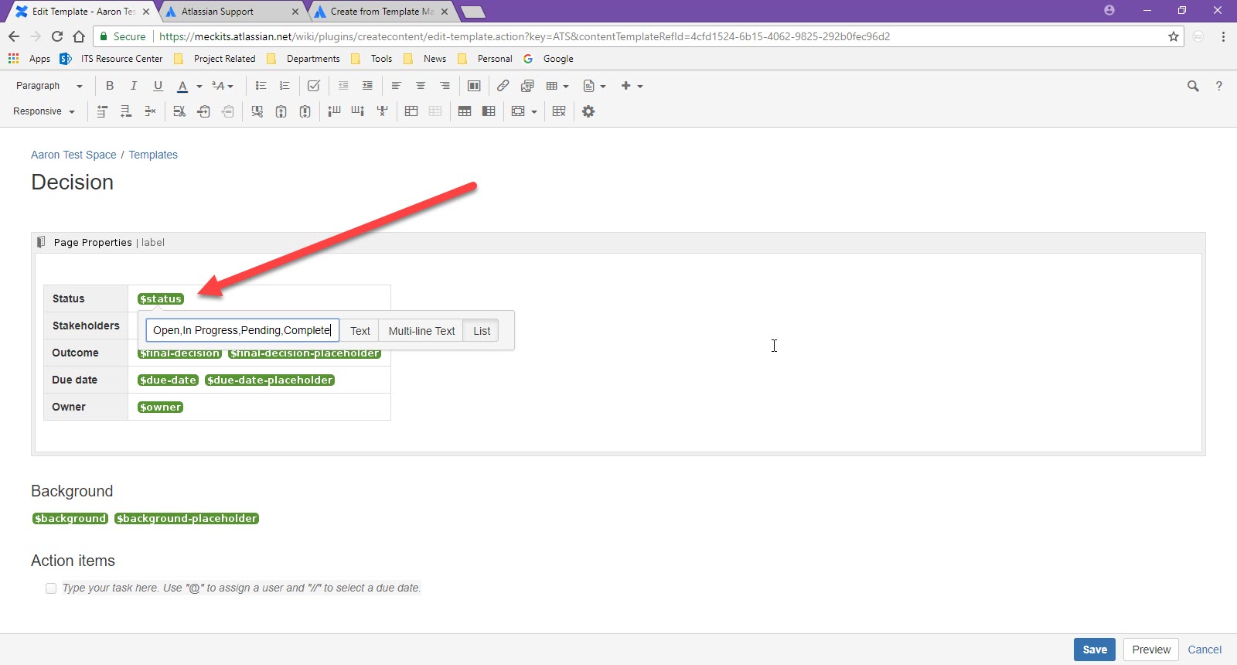Toggle bold formatting
The width and height of the screenshot is (1237, 665).
pos(110,86)
